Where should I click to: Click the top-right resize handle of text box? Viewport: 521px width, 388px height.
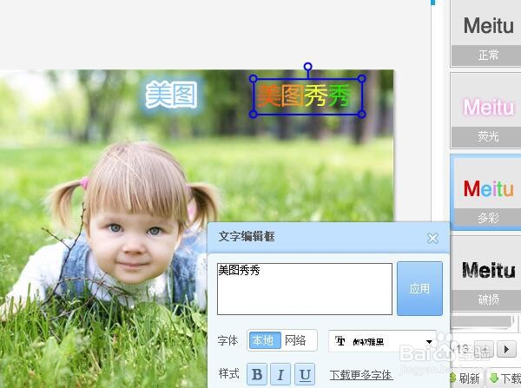pos(362,79)
